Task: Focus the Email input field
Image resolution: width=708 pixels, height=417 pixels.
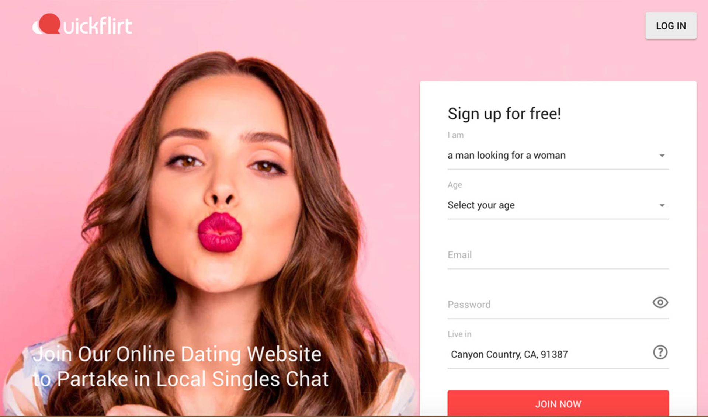Action: (558, 255)
